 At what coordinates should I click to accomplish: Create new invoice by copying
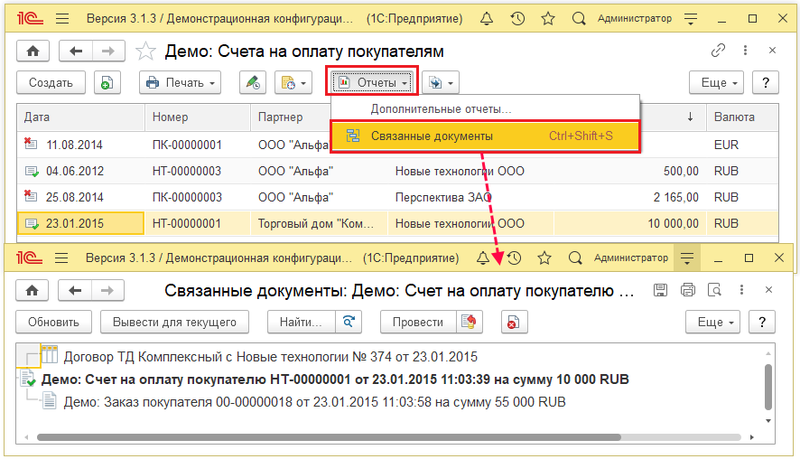(107, 83)
